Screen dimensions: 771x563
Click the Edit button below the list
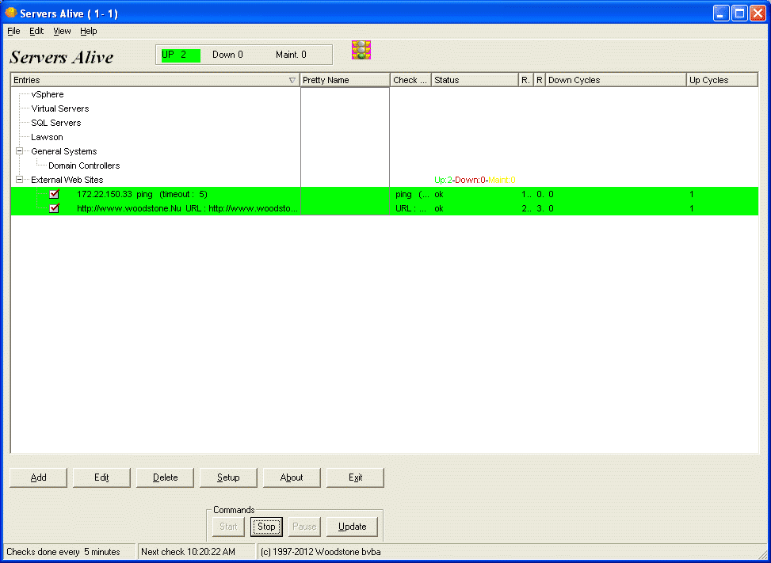(x=101, y=477)
